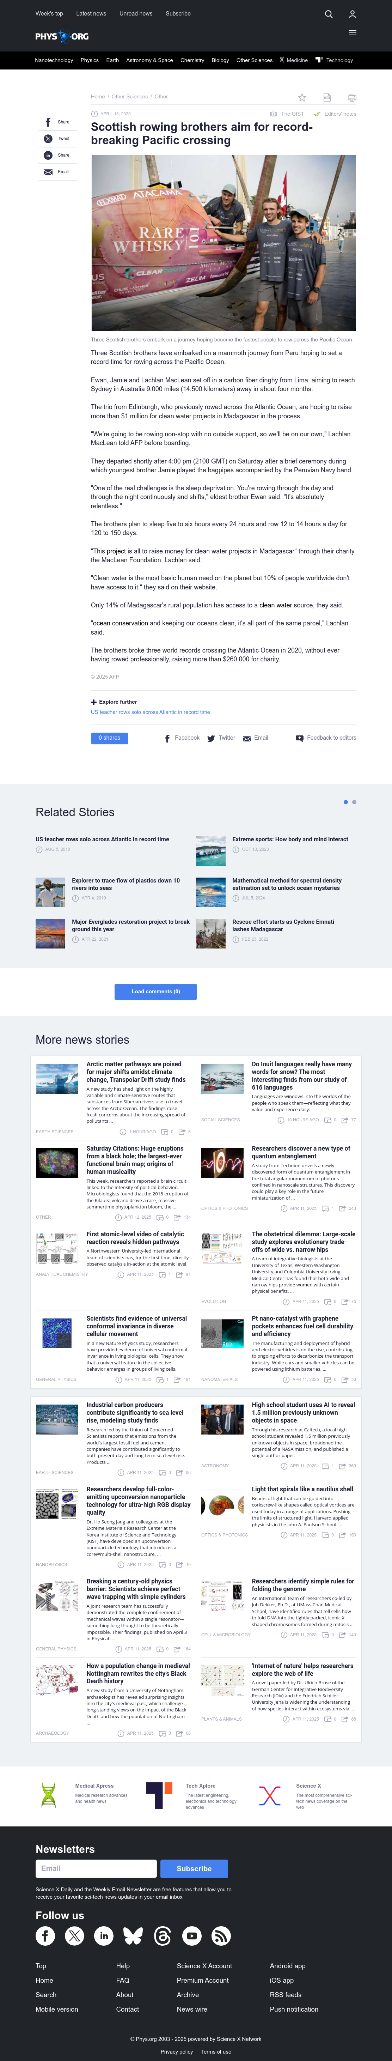This screenshot has width=392, height=2061.
Task: Click the newsletter Email input field
Action: pyautogui.click(x=95, y=1869)
